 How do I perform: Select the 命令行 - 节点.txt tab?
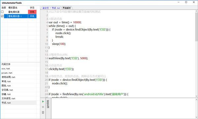(51, 8)
